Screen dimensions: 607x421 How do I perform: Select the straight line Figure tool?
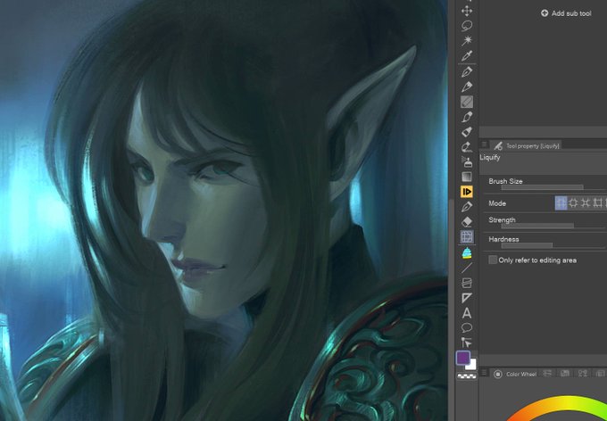pyautogui.click(x=467, y=268)
